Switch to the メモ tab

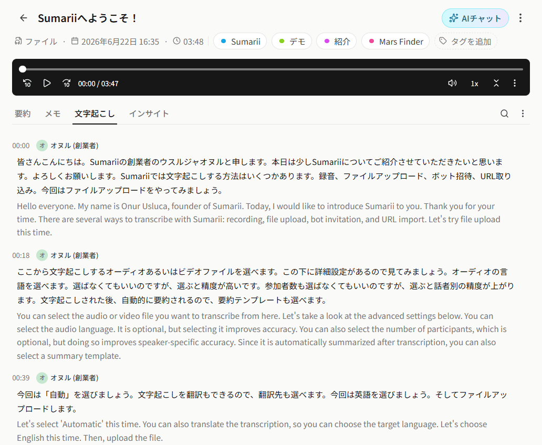coord(53,114)
